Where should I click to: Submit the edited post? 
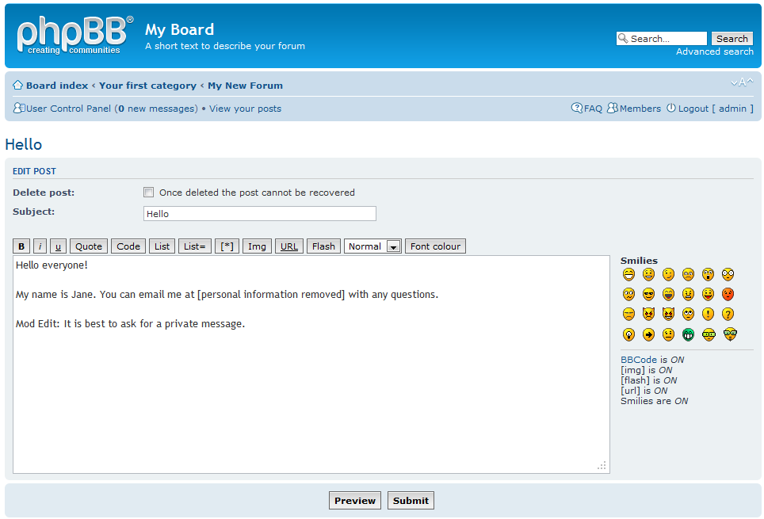(411, 501)
